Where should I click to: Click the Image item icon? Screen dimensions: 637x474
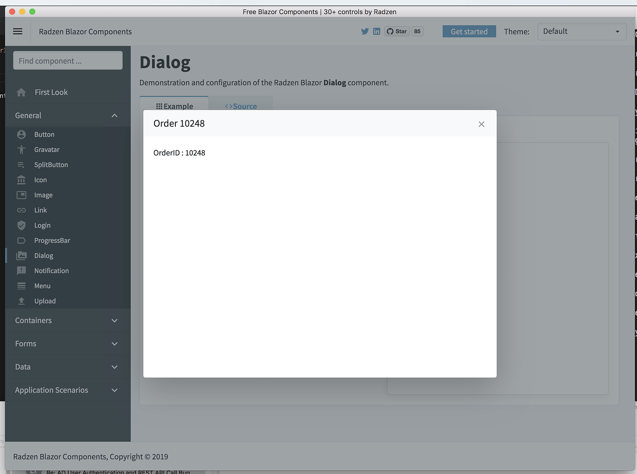pyautogui.click(x=21, y=195)
